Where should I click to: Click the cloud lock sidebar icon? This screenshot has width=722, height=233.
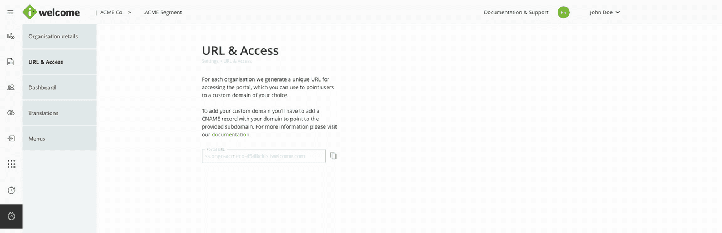(x=11, y=113)
